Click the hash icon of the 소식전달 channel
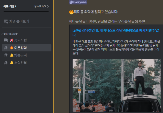163x113 pixels. tap(6, 63)
